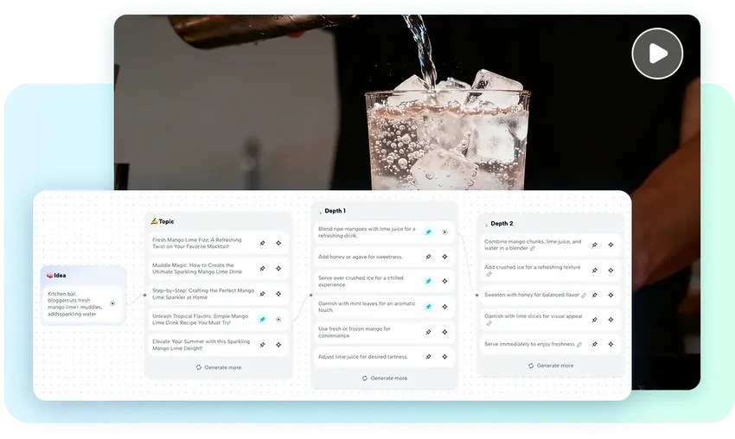Click expand dot on 'Unleash Tropical Flavors' topic
The width and height of the screenshot is (735, 439).
[278, 319]
